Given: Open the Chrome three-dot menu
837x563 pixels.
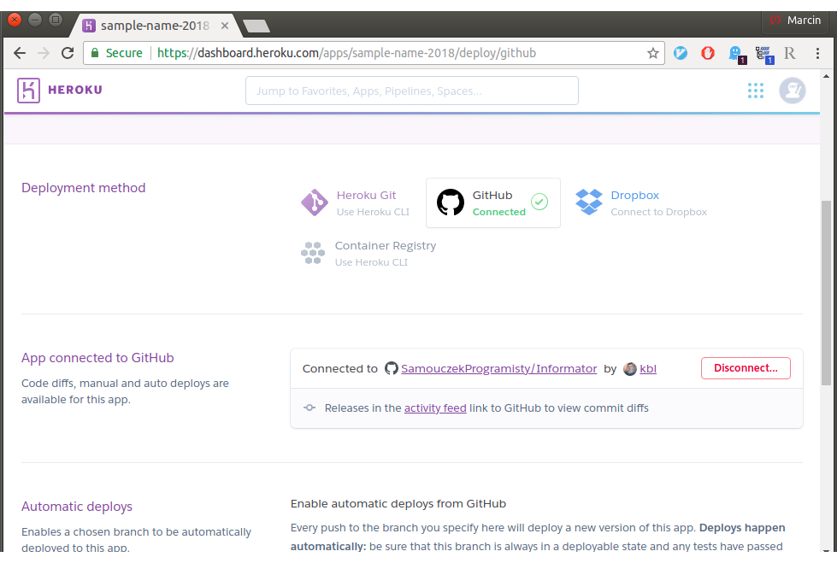Looking at the screenshot, I should tap(817, 53).
